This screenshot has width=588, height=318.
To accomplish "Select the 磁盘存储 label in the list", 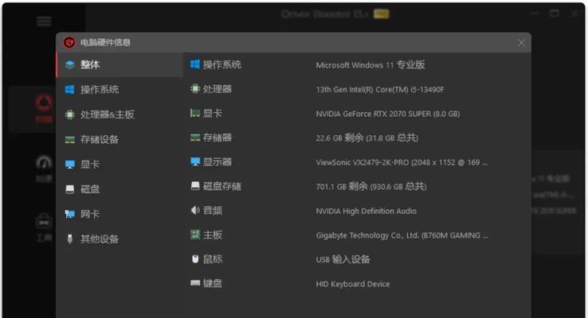I will tap(222, 186).
